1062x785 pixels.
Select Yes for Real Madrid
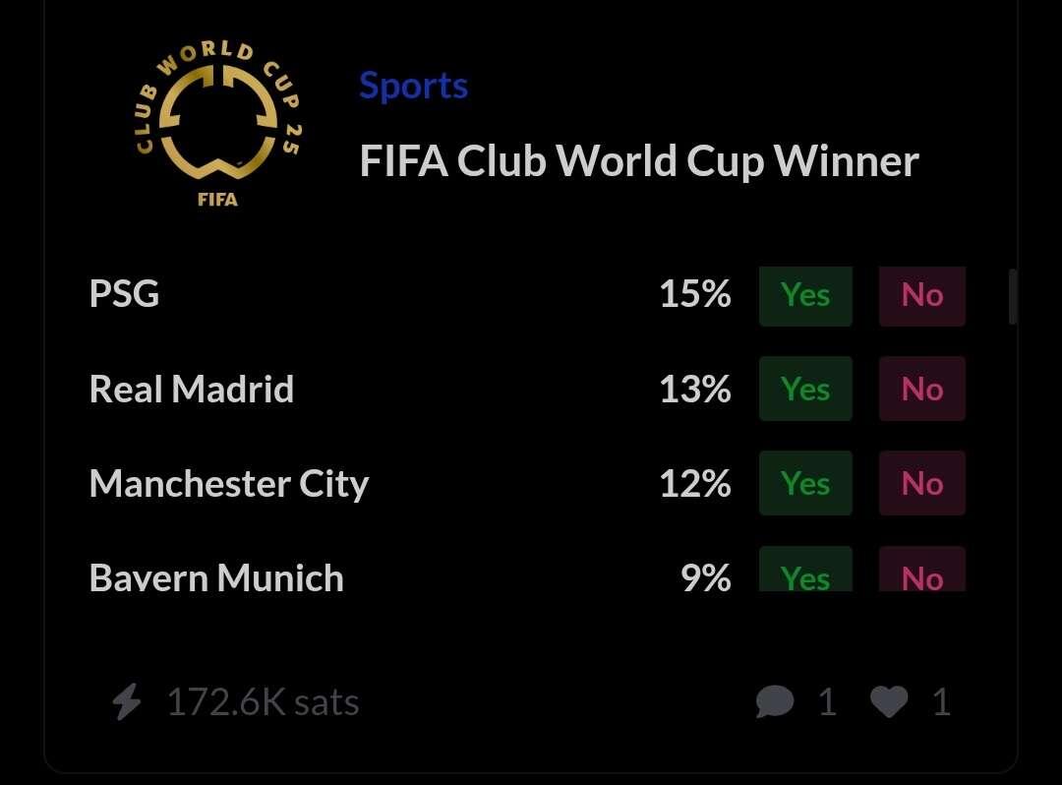click(805, 389)
